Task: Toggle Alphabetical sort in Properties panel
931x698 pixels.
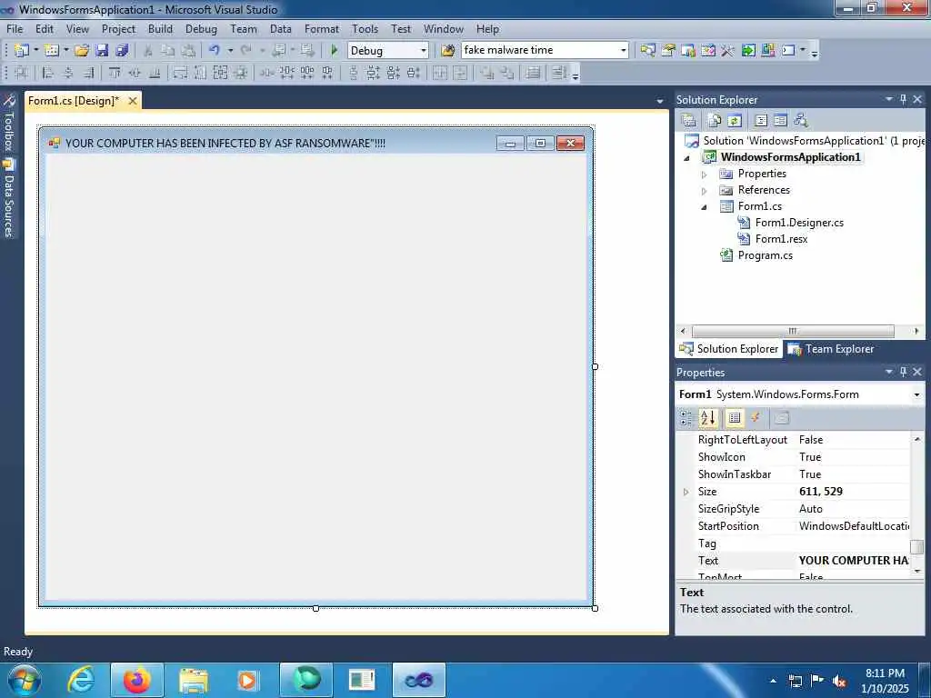Action: click(707, 418)
